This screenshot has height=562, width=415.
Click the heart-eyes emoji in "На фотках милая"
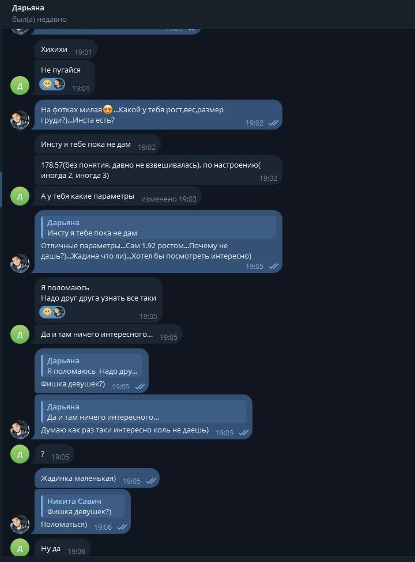coord(107,110)
